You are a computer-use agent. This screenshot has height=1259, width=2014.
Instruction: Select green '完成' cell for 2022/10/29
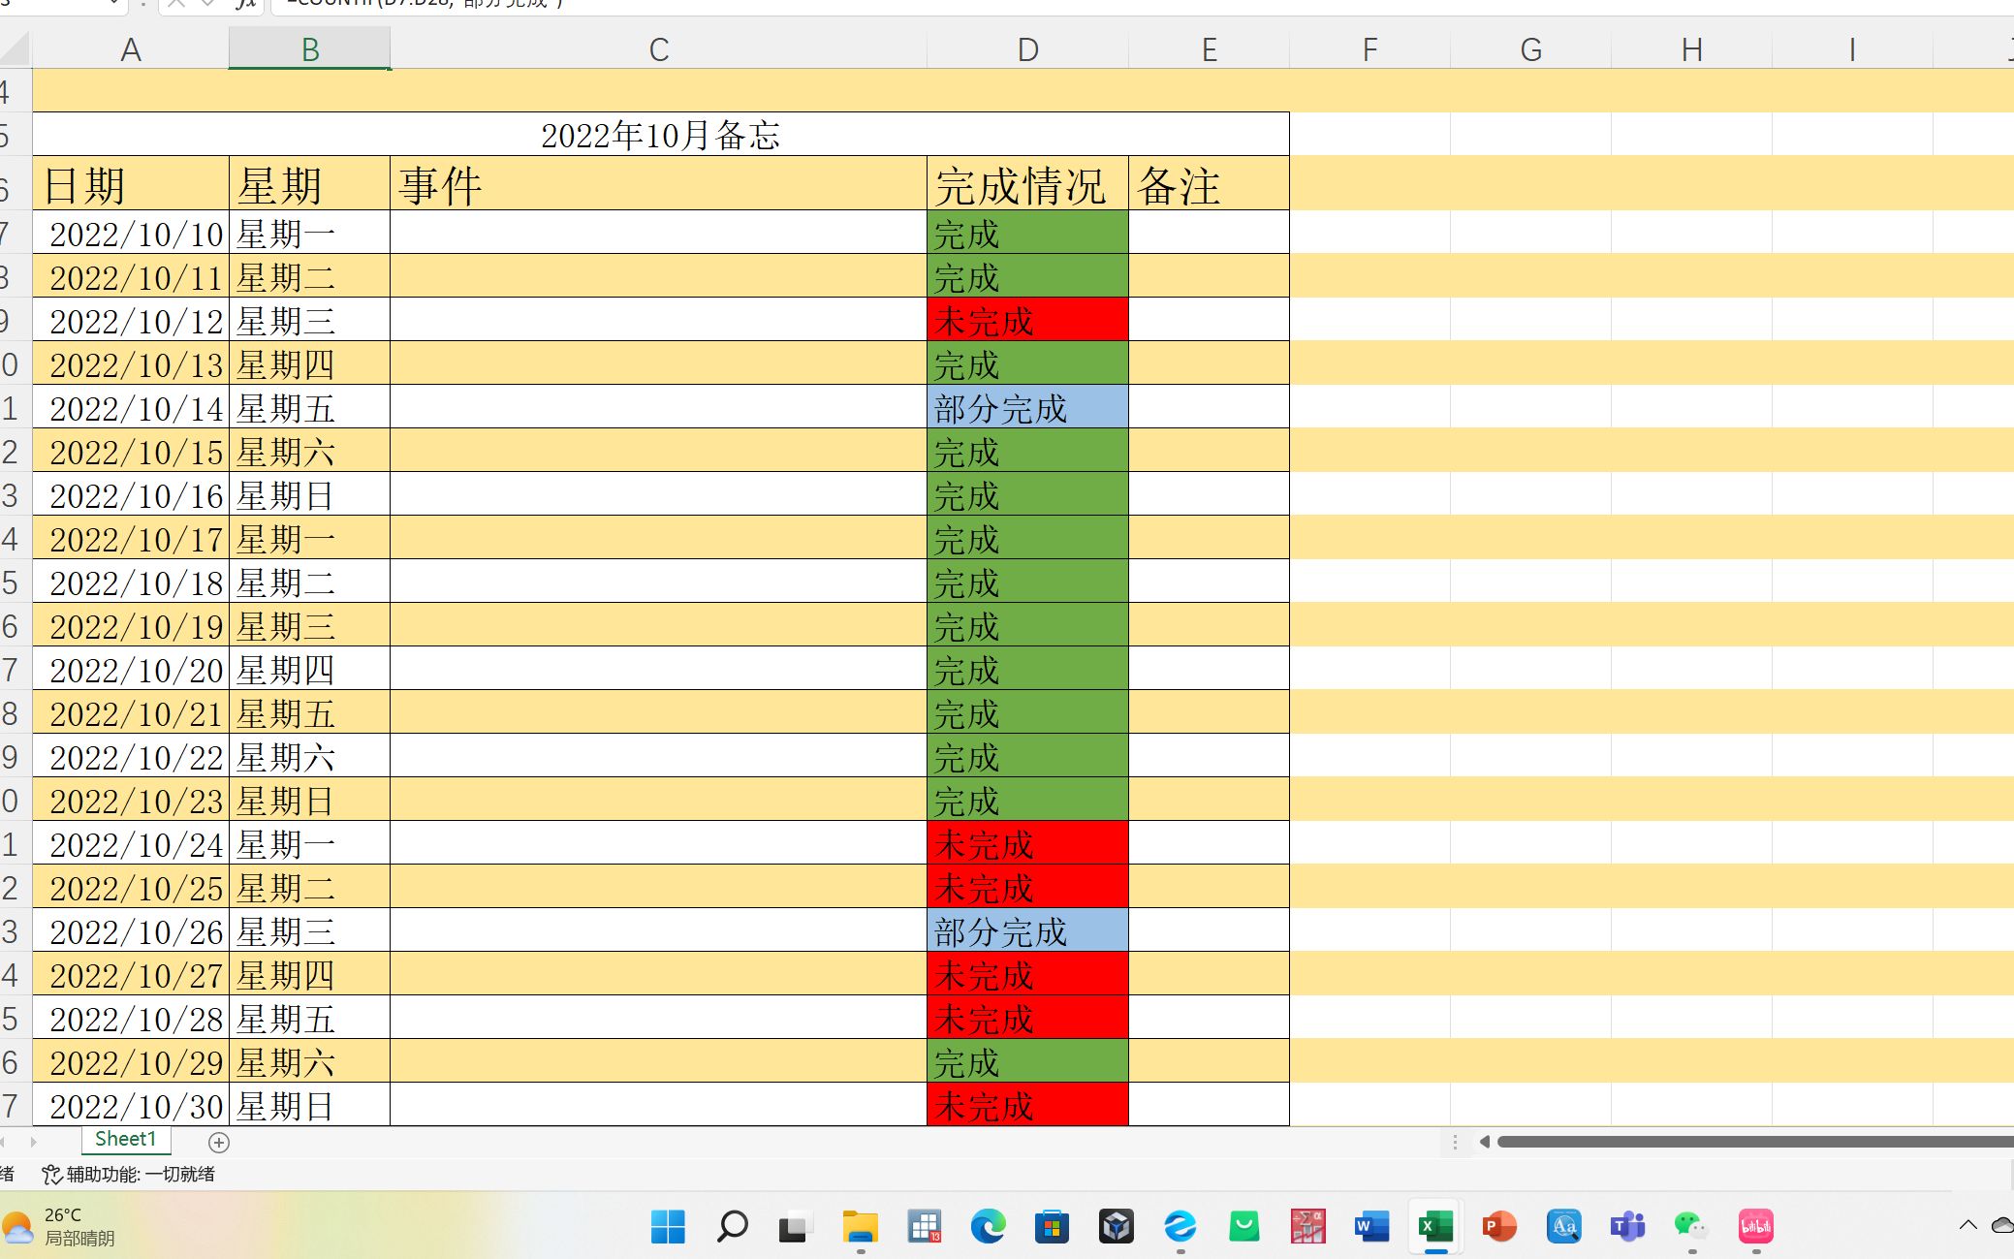tap(1028, 1061)
